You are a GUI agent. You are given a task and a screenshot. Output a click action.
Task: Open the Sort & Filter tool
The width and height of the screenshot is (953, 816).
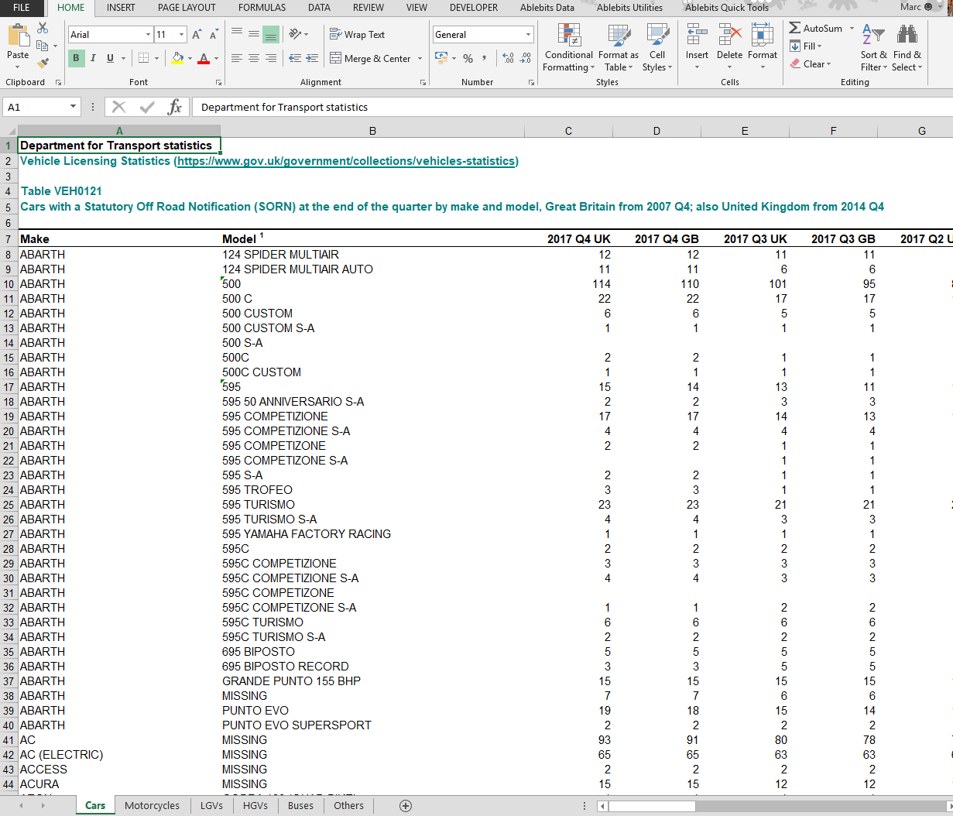(x=873, y=47)
